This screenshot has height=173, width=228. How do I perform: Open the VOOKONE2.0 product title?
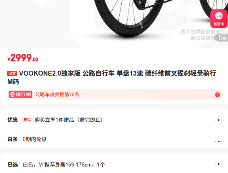112,78
